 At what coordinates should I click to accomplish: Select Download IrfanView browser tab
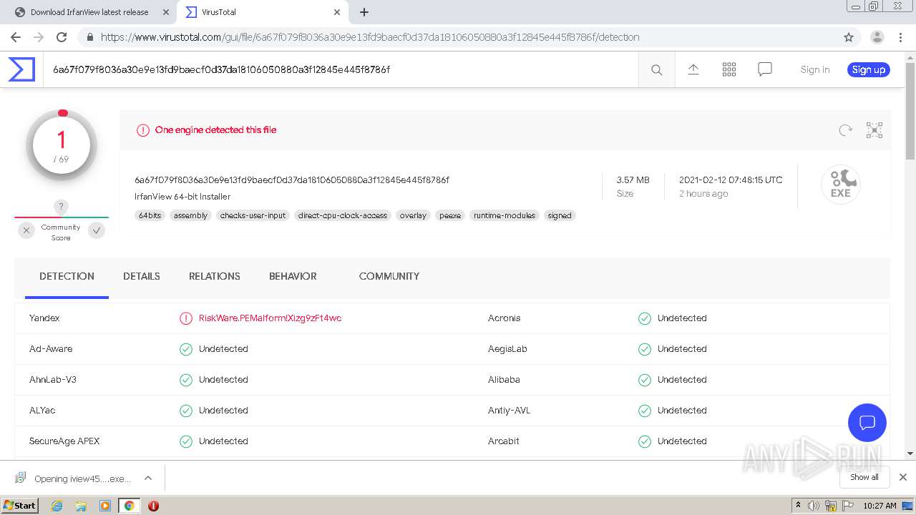coord(89,12)
